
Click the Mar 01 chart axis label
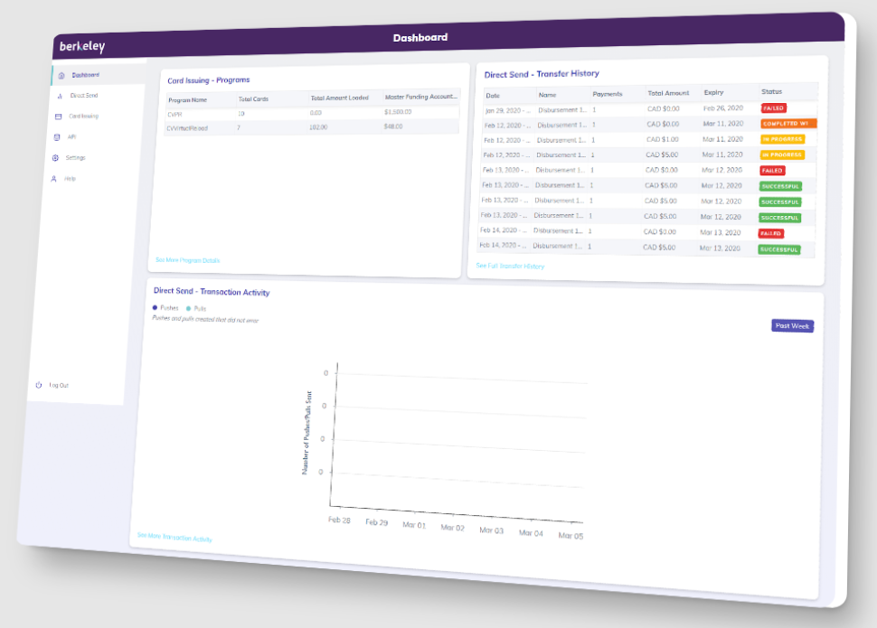414,525
